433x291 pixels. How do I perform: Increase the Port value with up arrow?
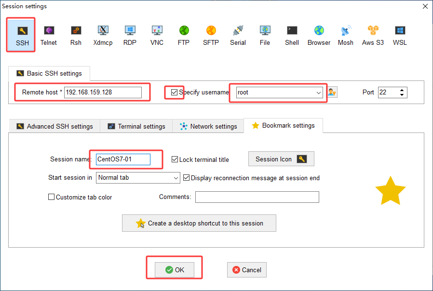pos(402,90)
